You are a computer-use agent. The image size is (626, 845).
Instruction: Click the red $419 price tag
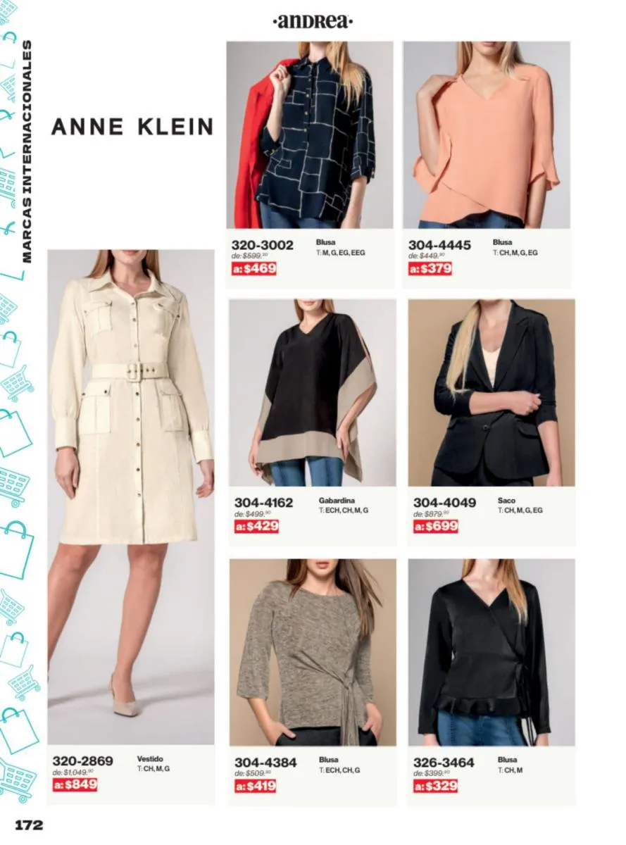[x=256, y=786]
